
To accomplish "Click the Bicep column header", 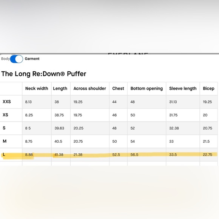I will pyautogui.click(x=208, y=89).
